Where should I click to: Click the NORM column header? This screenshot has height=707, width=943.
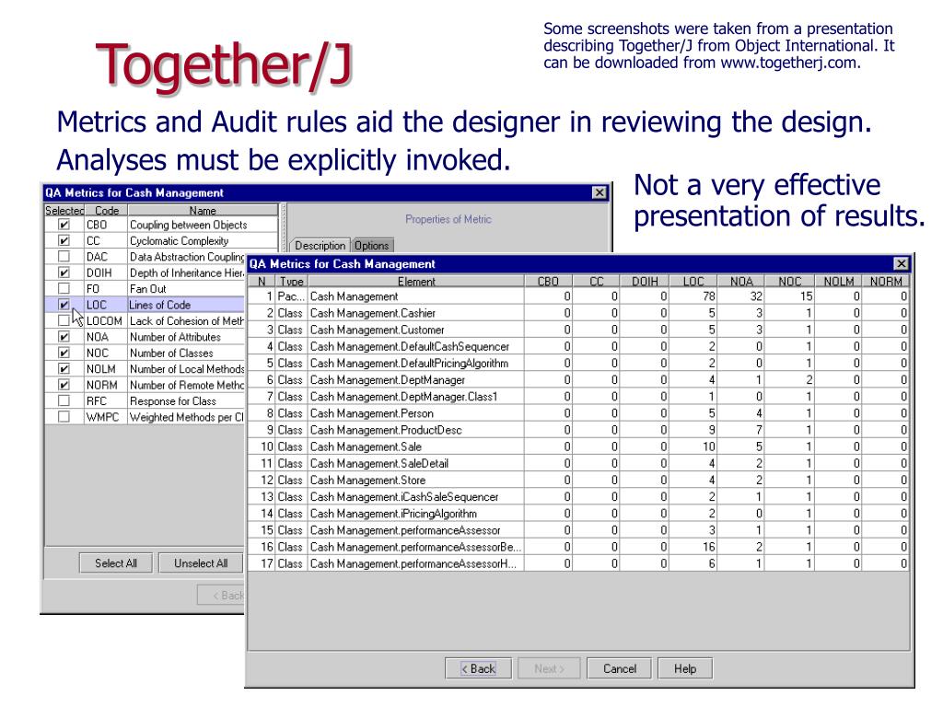pyautogui.click(x=886, y=282)
